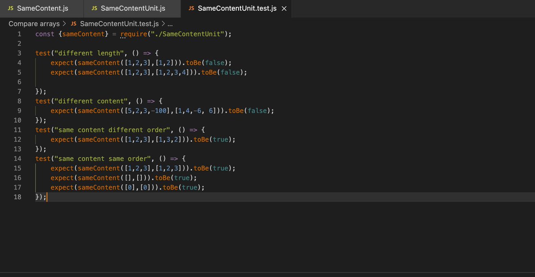Click the "same content different order" string
Image resolution: width=535 pixels, height=277 pixels.
pos(112,130)
